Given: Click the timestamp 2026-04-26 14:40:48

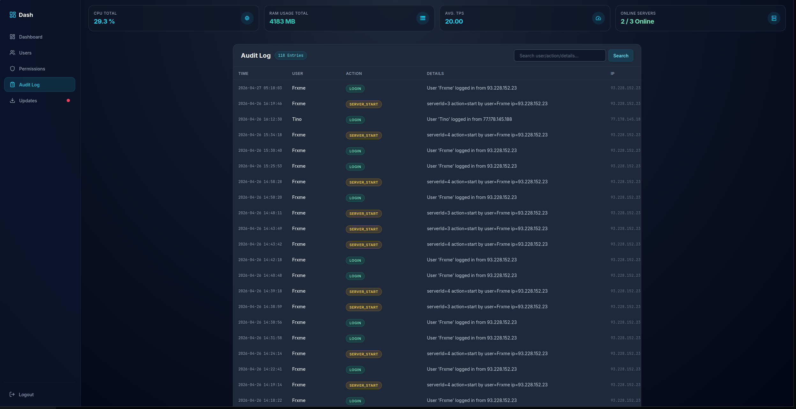Looking at the screenshot, I should tap(260, 275).
